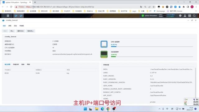Open the Chrome three-dot menu
This screenshot has width=199, height=112.
coord(196,7)
